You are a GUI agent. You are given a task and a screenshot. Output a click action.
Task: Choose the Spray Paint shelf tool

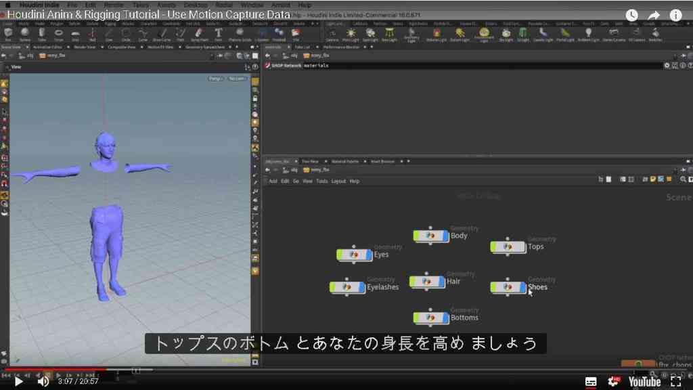point(199,34)
